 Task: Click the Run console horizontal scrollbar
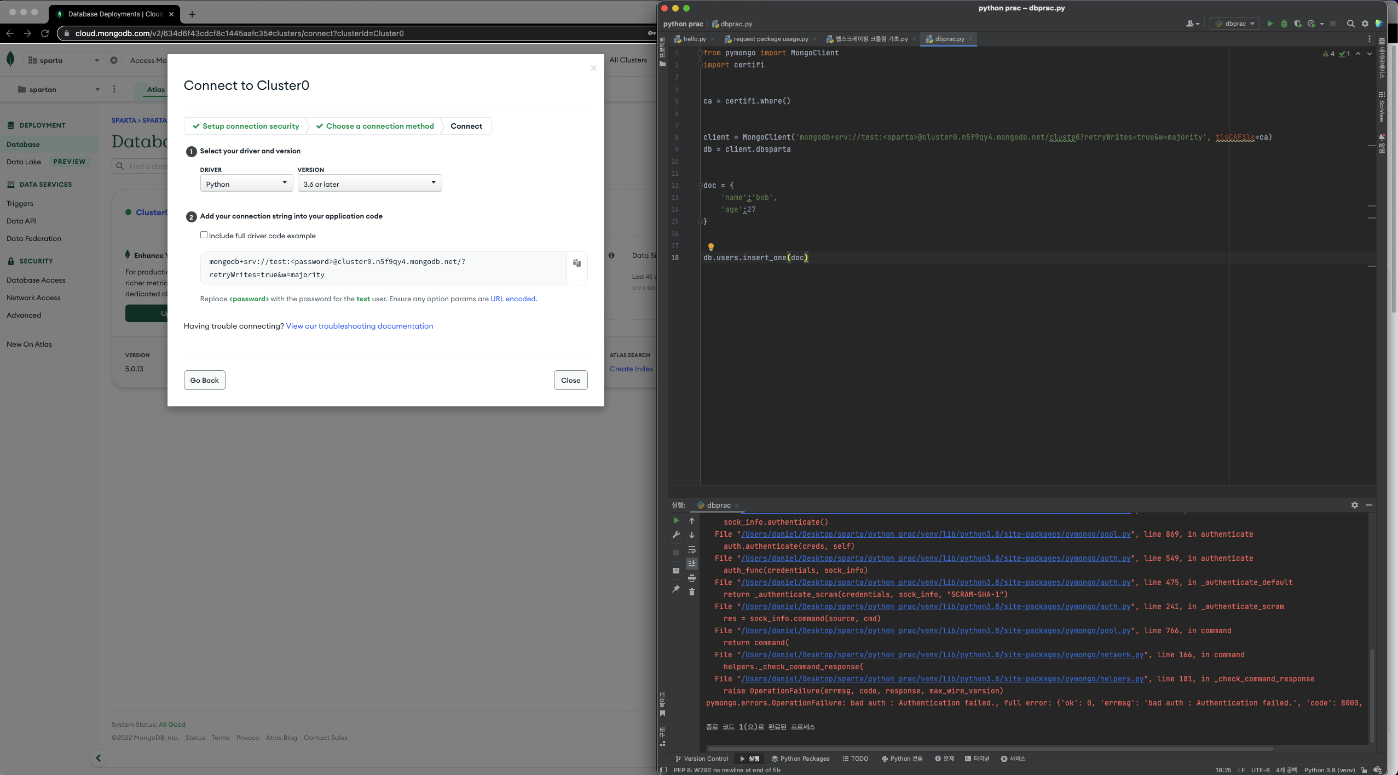[x=990, y=748]
